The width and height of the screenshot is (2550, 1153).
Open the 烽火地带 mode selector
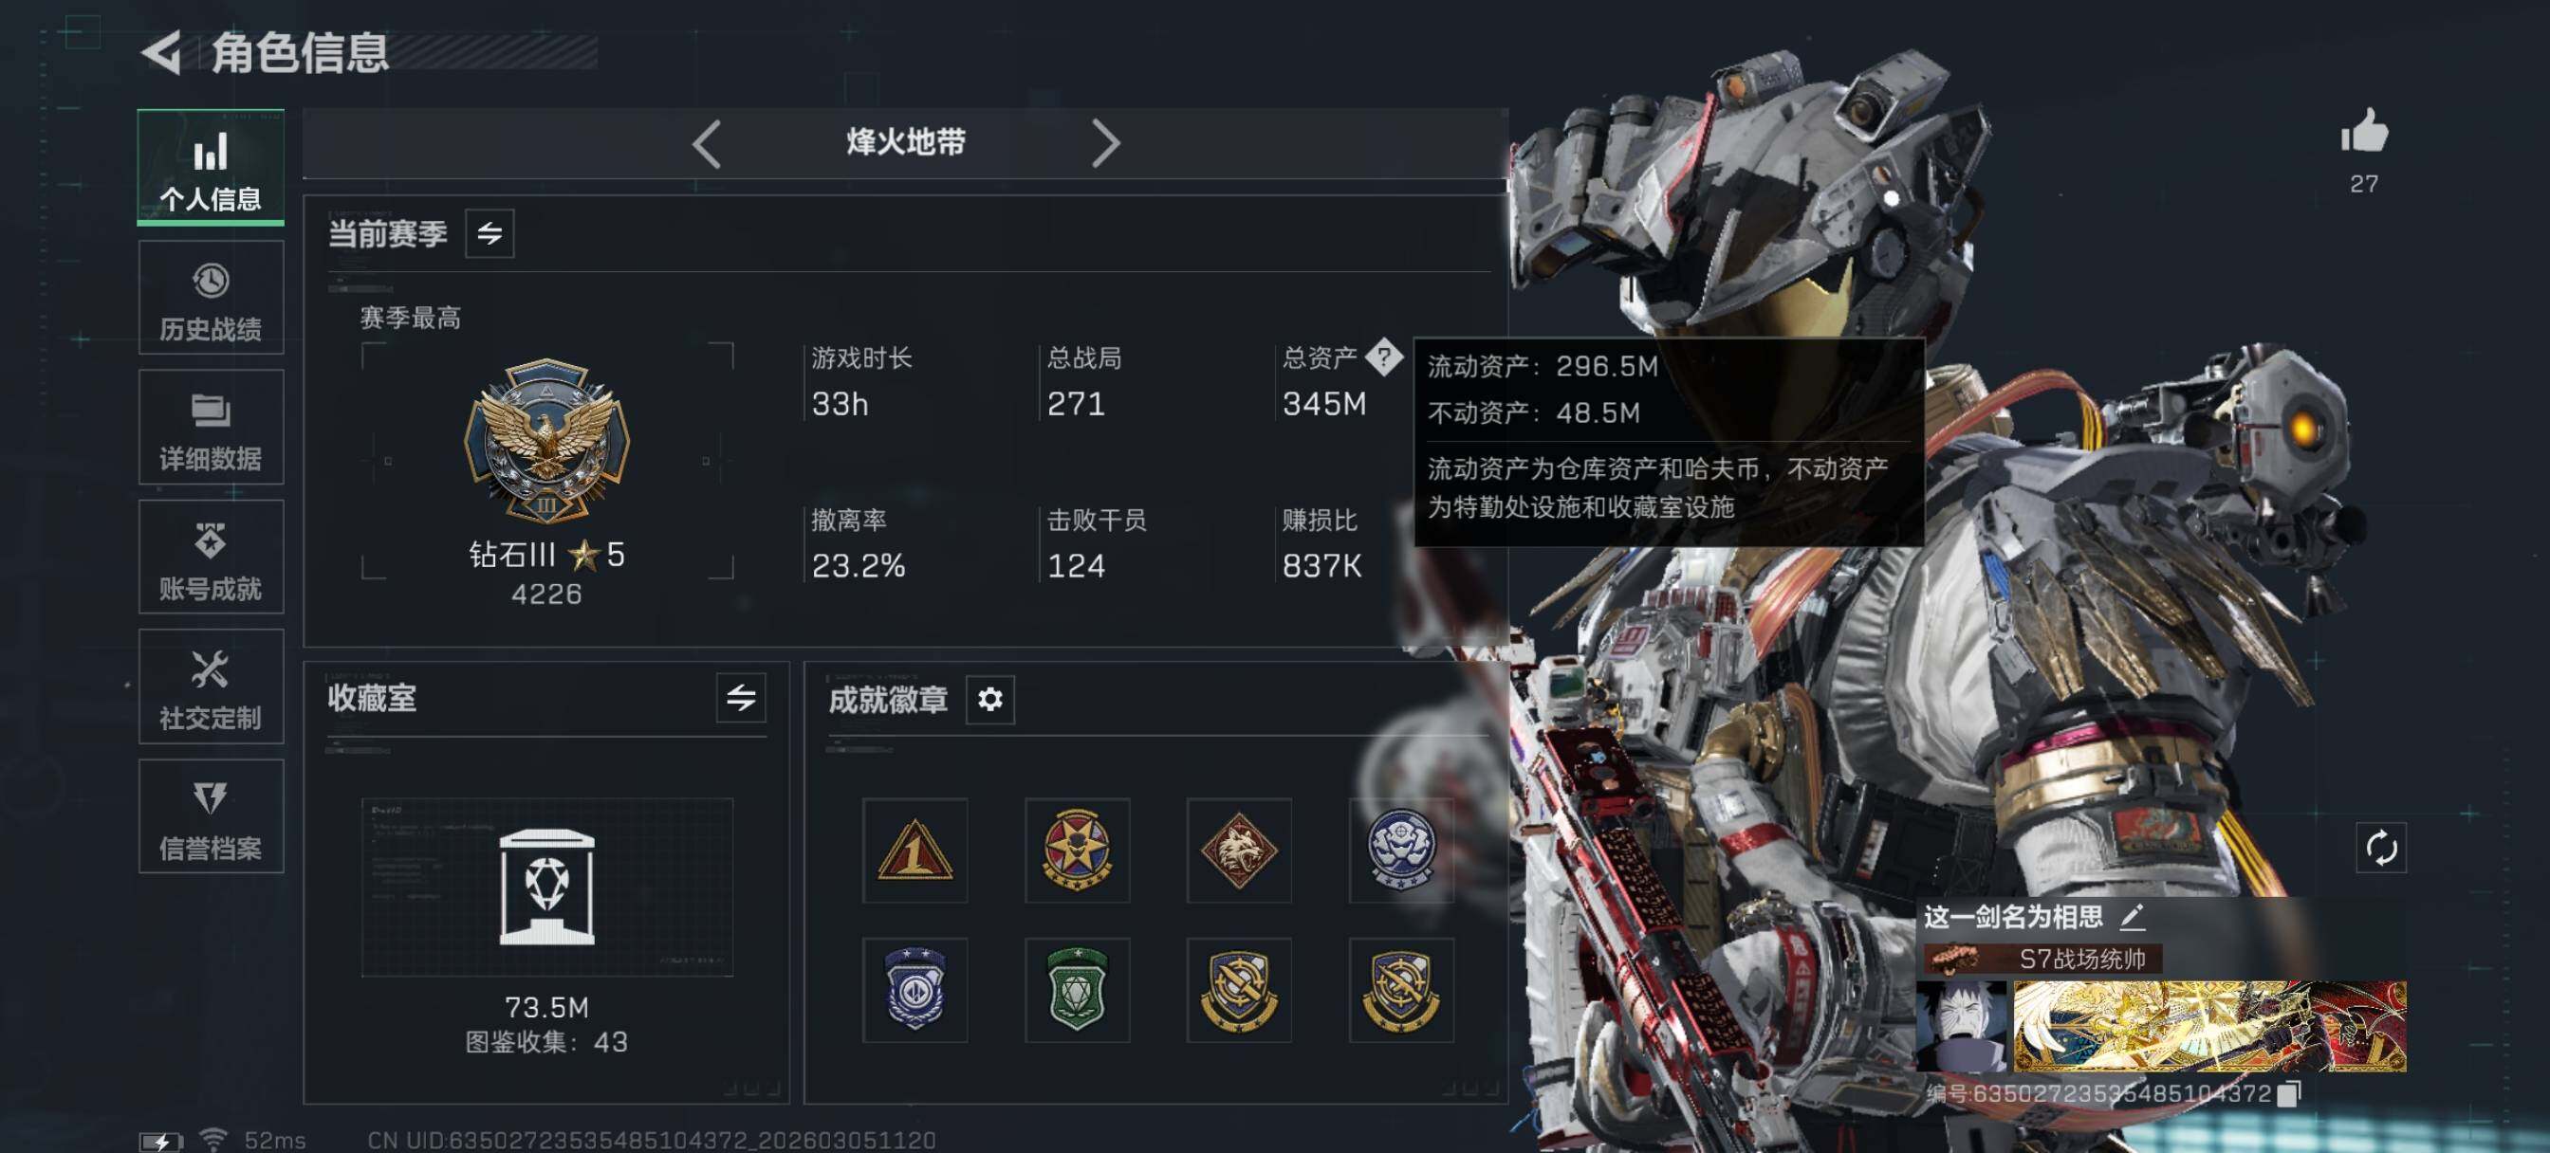(906, 142)
